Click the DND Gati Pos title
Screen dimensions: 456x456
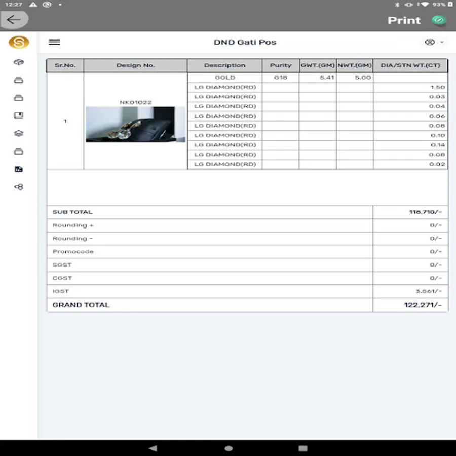[245, 42]
